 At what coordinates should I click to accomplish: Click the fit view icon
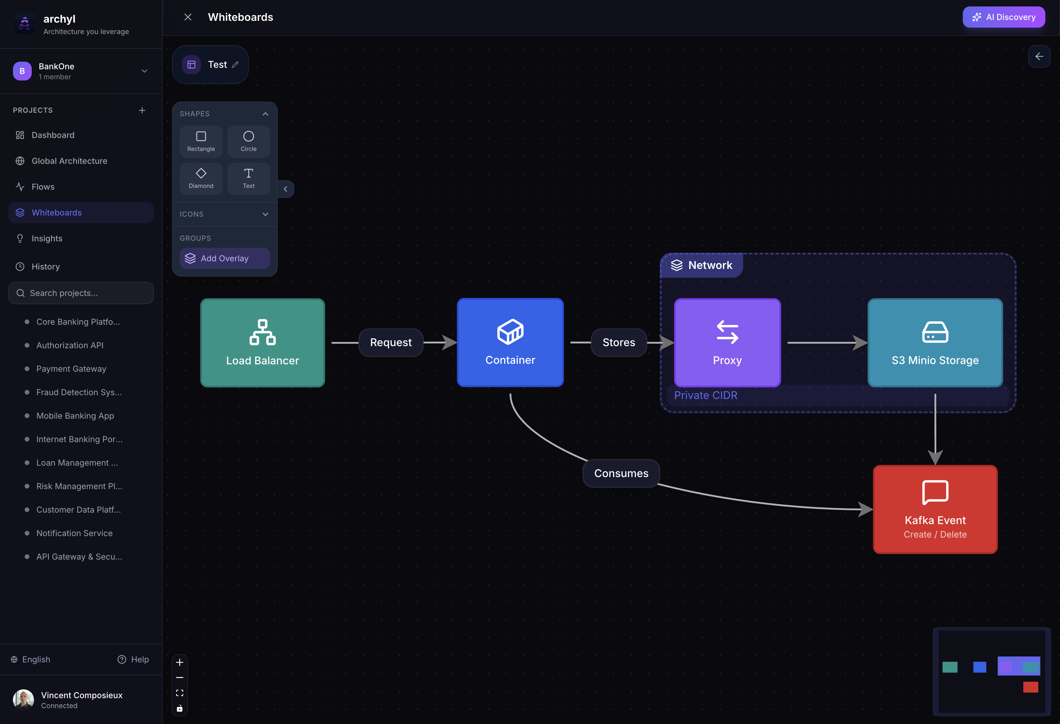(180, 693)
